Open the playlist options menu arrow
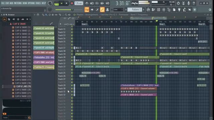This screenshot has height=120, width=214. 34,15
